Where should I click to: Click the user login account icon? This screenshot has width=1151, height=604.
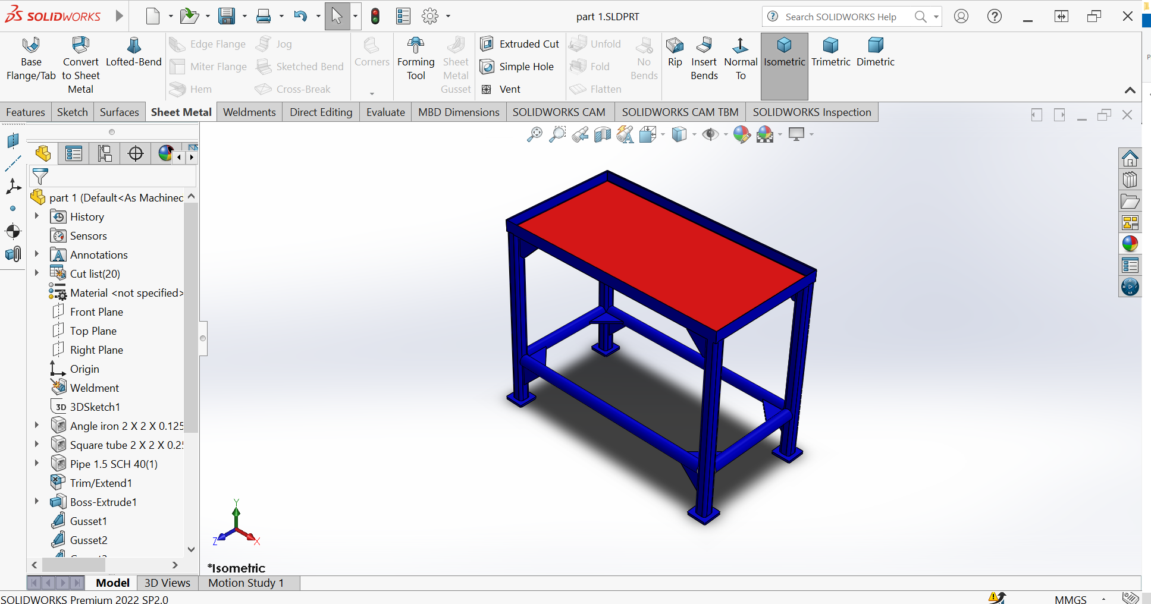(x=961, y=16)
